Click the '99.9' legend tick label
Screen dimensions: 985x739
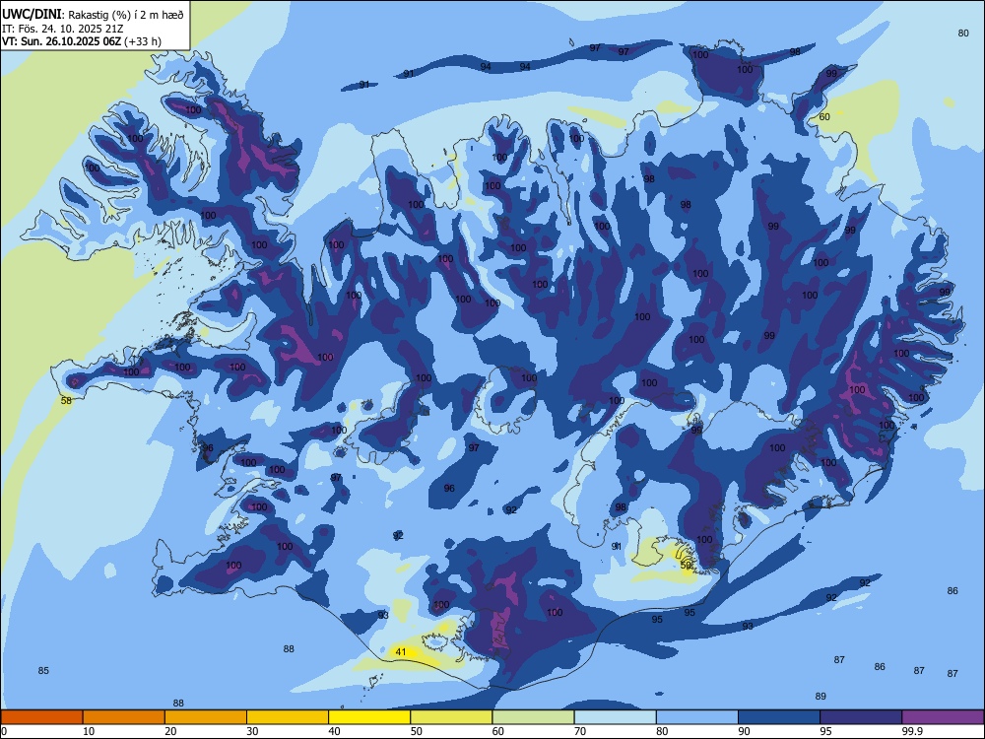pos(911,731)
